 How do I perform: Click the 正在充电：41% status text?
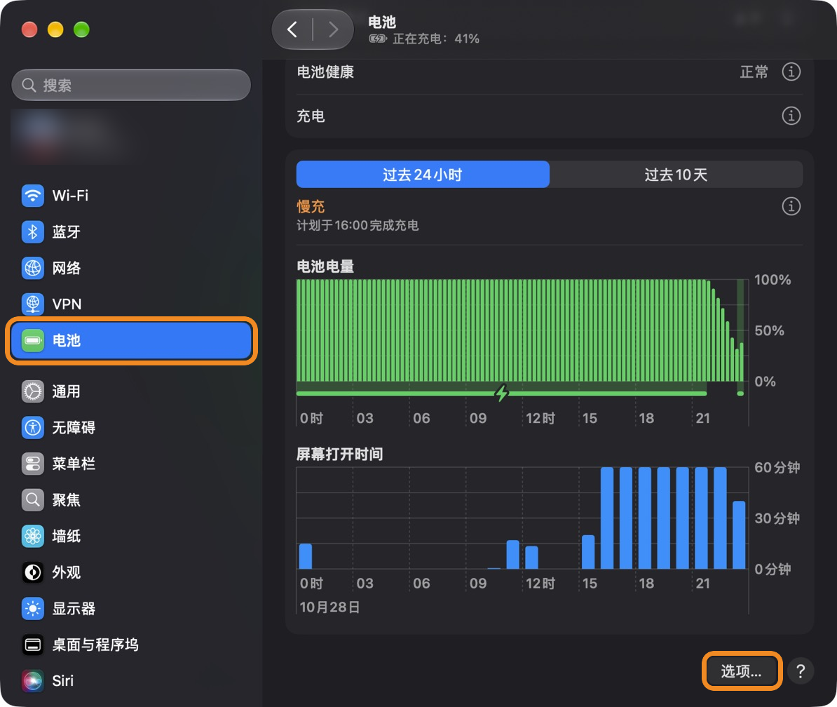tap(435, 39)
